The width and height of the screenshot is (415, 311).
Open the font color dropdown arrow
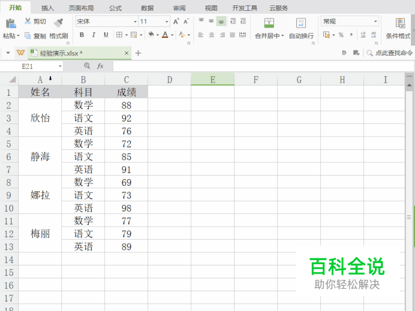point(172,35)
